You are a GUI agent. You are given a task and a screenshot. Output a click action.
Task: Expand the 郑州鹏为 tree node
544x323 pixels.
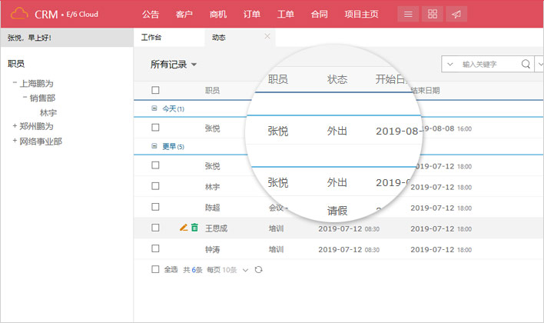[15, 126]
